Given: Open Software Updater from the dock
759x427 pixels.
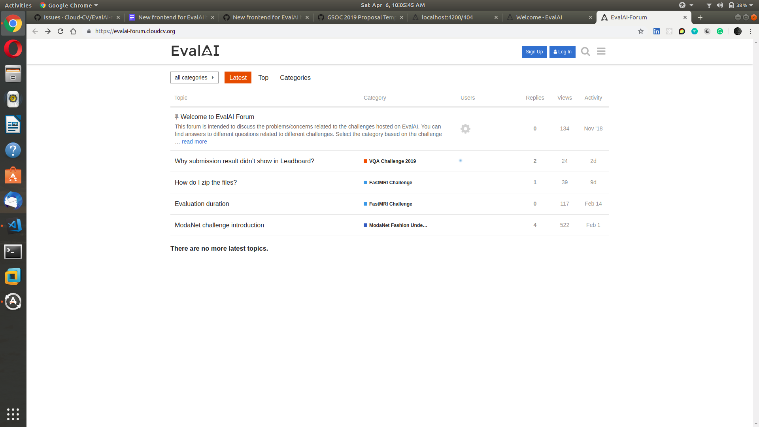Looking at the screenshot, I should click(13, 302).
